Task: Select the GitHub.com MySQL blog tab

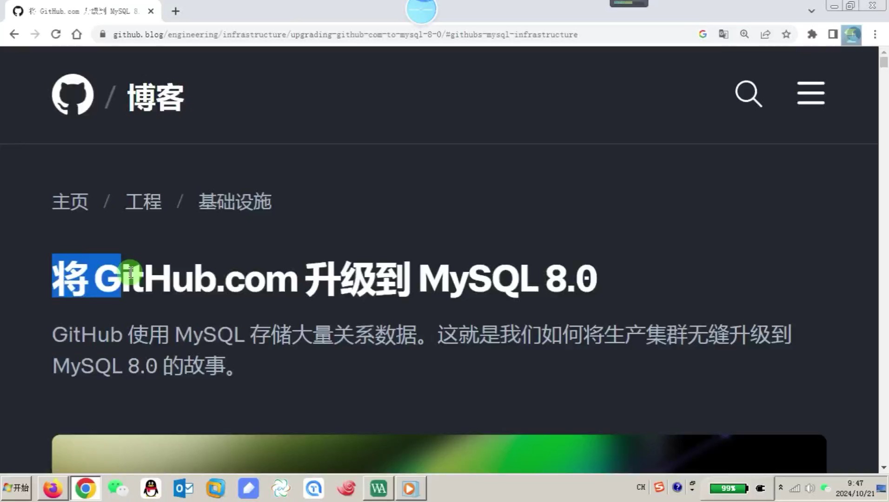Action: tap(84, 11)
